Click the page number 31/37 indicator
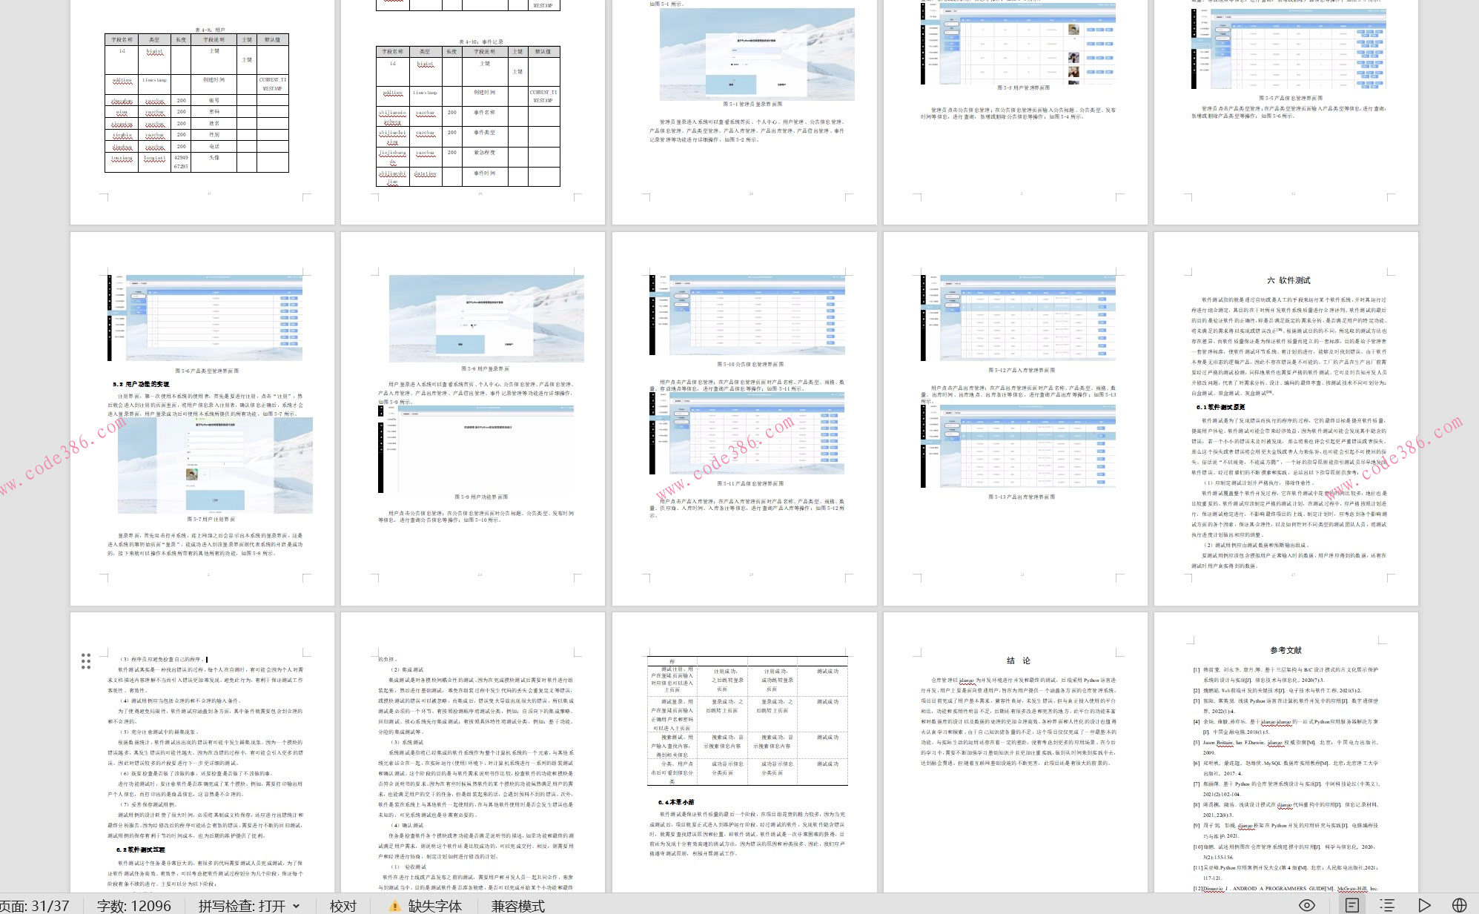1479x914 pixels. click(x=34, y=906)
